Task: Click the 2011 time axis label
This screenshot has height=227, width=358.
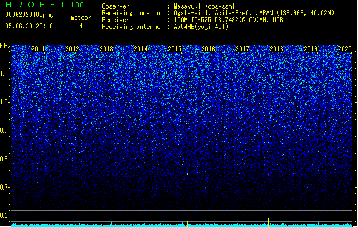Action: tap(38, 48)
